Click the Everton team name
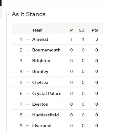The width and height of the screenshot is (122, 132). click(x=40, y=104)
